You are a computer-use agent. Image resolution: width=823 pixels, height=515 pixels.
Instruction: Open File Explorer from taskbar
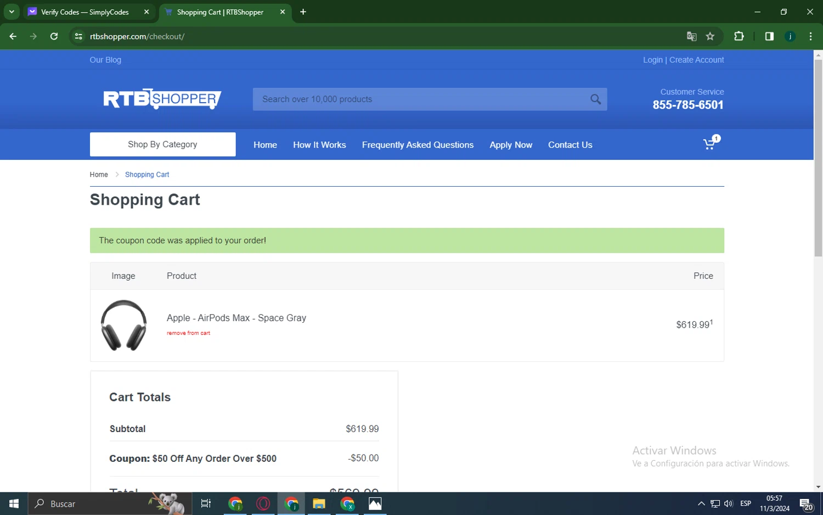click(319, 503)
